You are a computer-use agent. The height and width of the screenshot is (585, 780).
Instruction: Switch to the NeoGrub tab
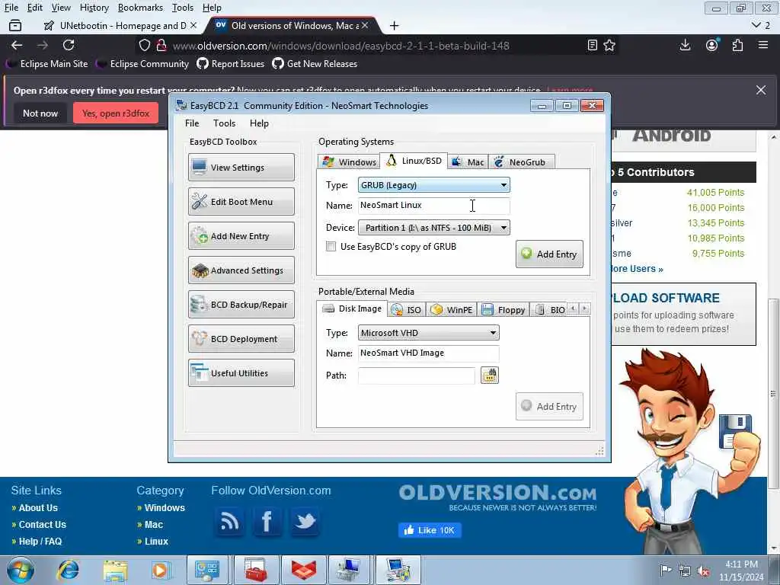point(520,161)
